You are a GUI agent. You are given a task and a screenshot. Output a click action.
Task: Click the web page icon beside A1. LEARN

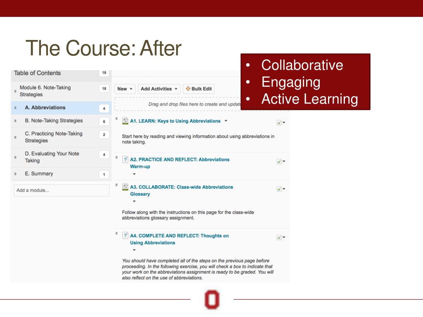(x=125, y=121)
